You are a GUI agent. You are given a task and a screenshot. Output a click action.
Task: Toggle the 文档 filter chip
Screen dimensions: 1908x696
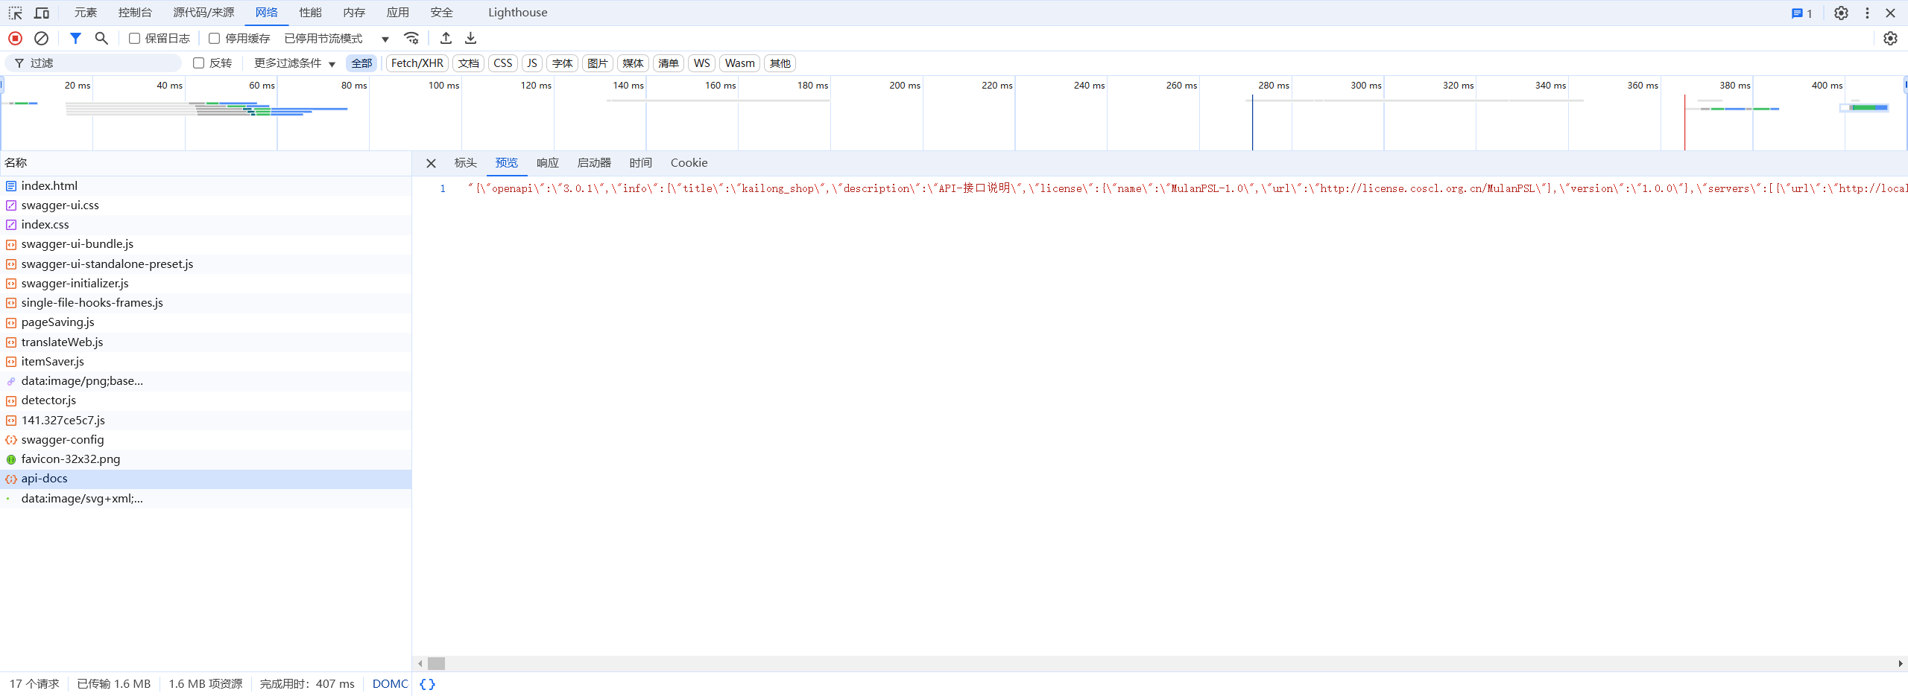pyautogui.click(x=469, y=63)
